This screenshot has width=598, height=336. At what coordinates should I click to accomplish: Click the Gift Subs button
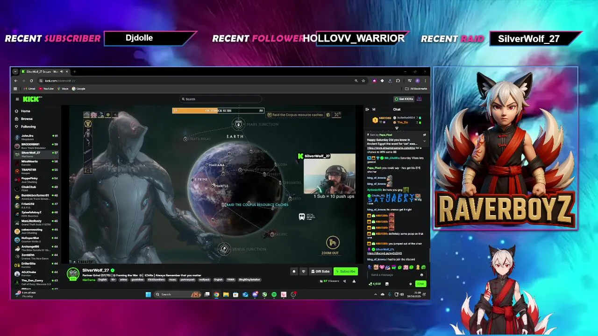[x=320, y=271]
